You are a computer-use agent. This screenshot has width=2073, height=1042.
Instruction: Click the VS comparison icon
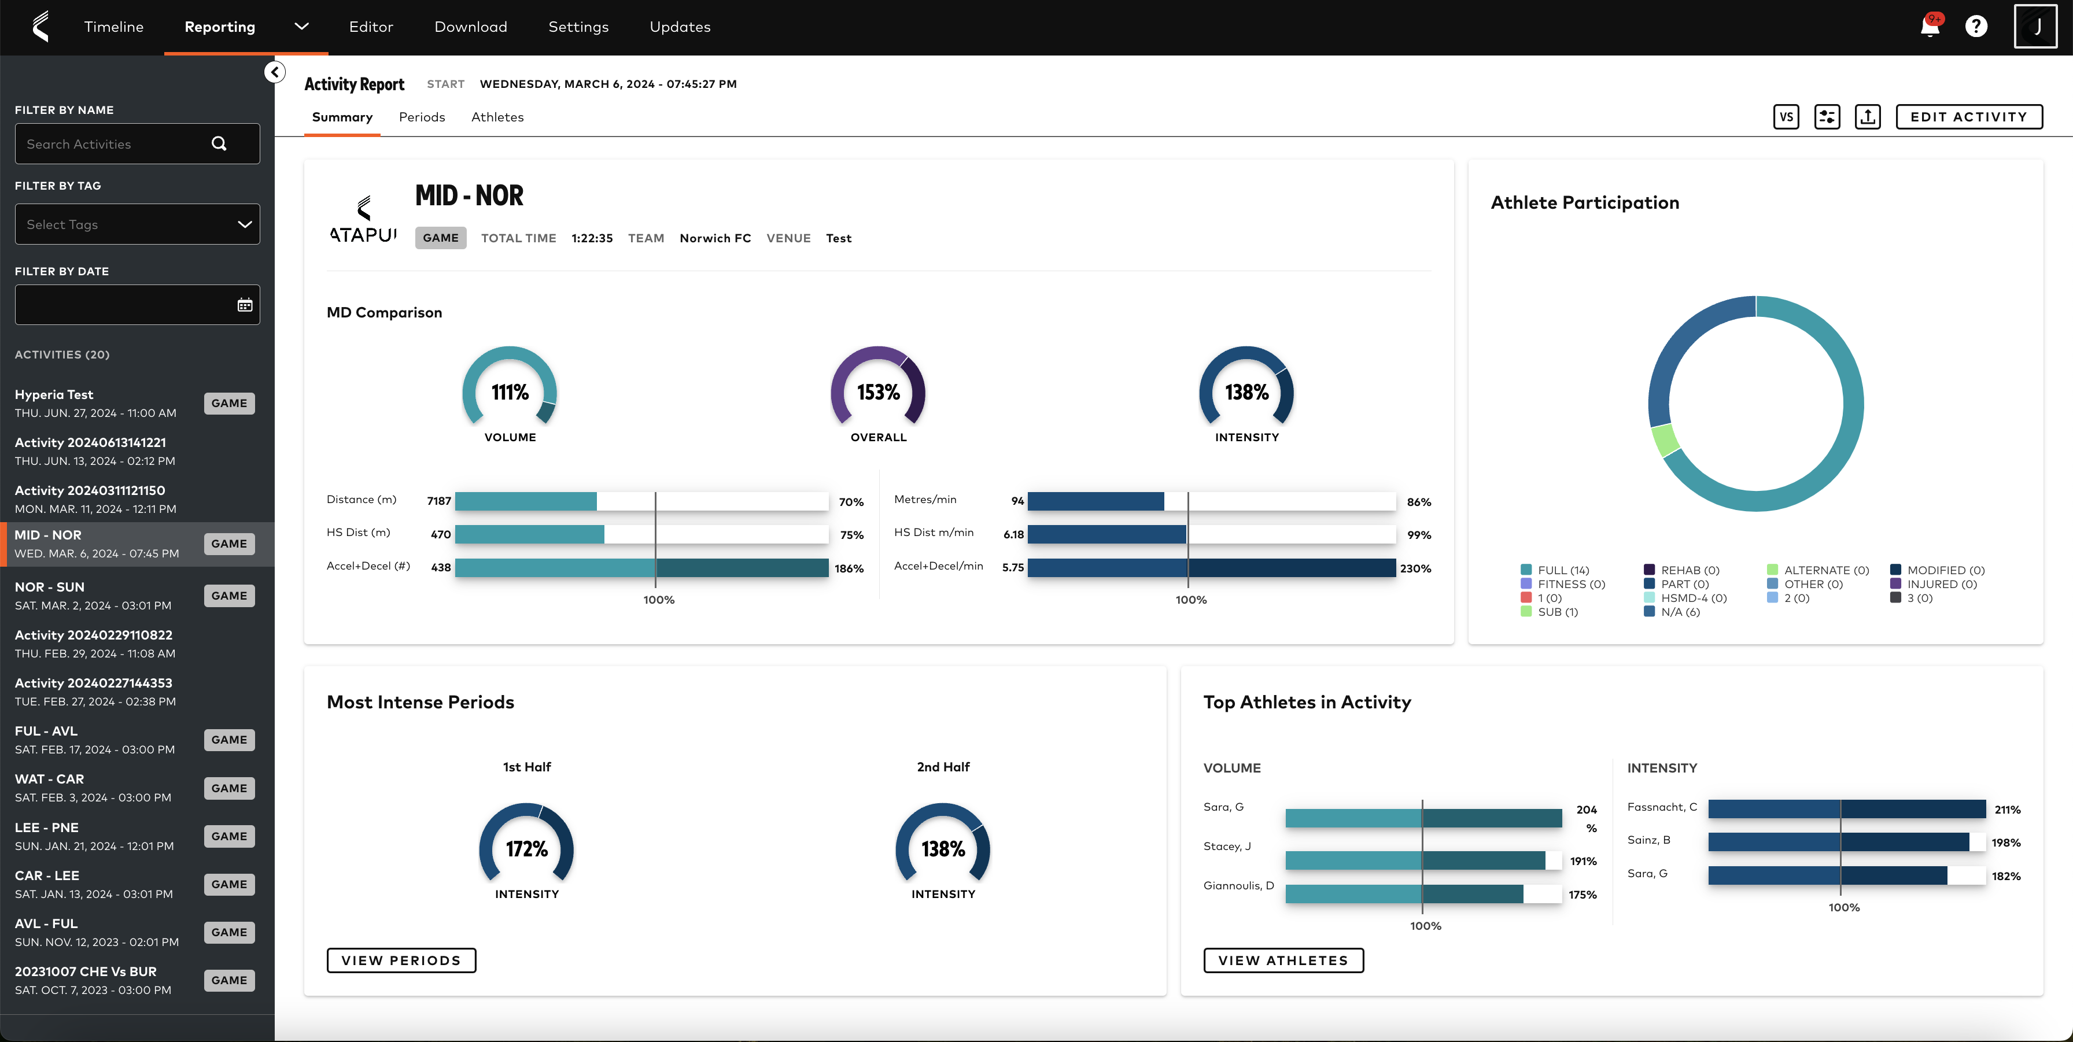1786,117
